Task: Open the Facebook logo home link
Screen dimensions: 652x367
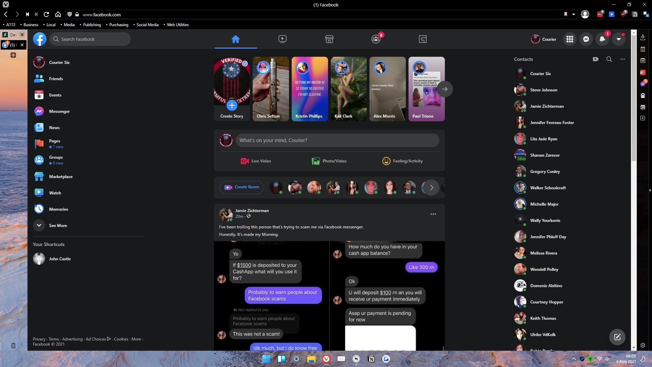Action: click(x=39, y=39)
